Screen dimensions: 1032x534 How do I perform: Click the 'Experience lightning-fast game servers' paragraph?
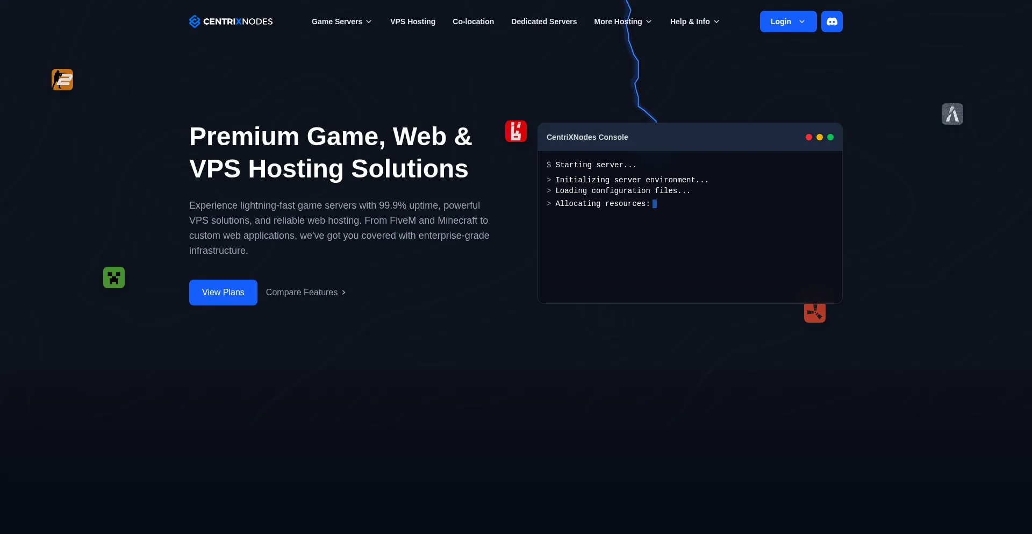pyautogui.click(x=340, y=228)
